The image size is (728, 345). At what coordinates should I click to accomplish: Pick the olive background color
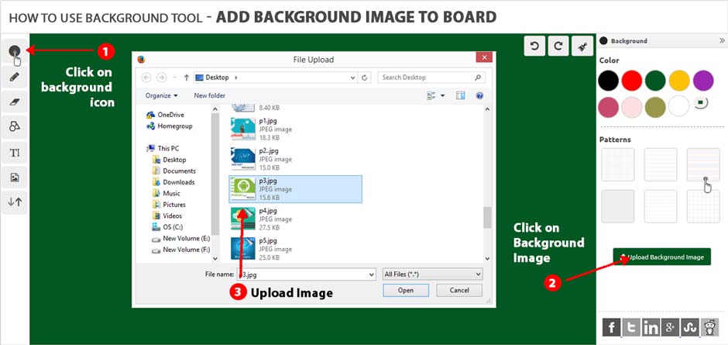655,106
